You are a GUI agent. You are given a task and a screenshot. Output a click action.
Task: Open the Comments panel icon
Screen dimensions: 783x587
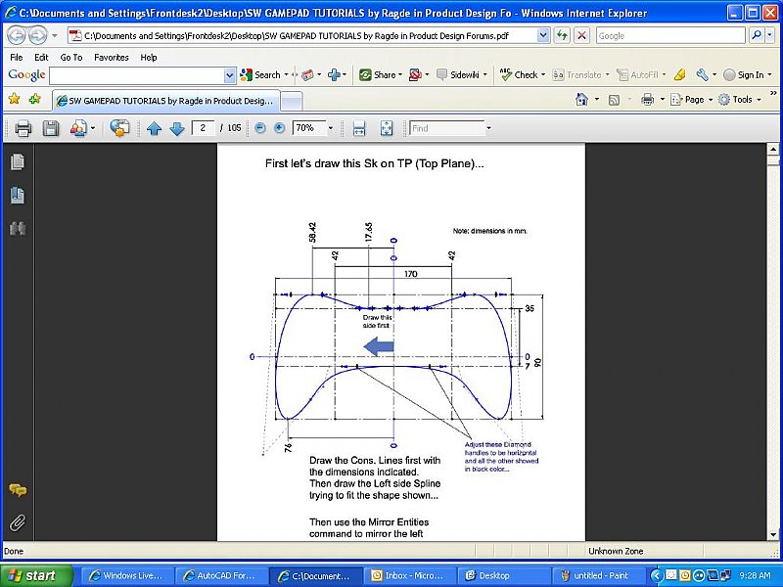pyautogui.click(x=18, y=491)
